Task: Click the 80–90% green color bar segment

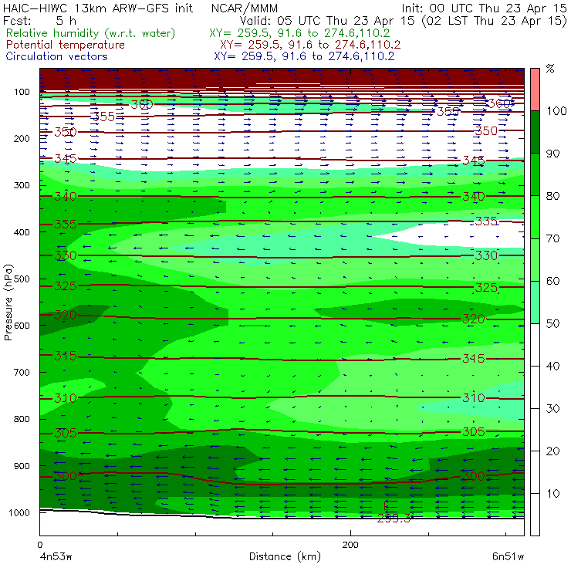Action: pos(535,174)
